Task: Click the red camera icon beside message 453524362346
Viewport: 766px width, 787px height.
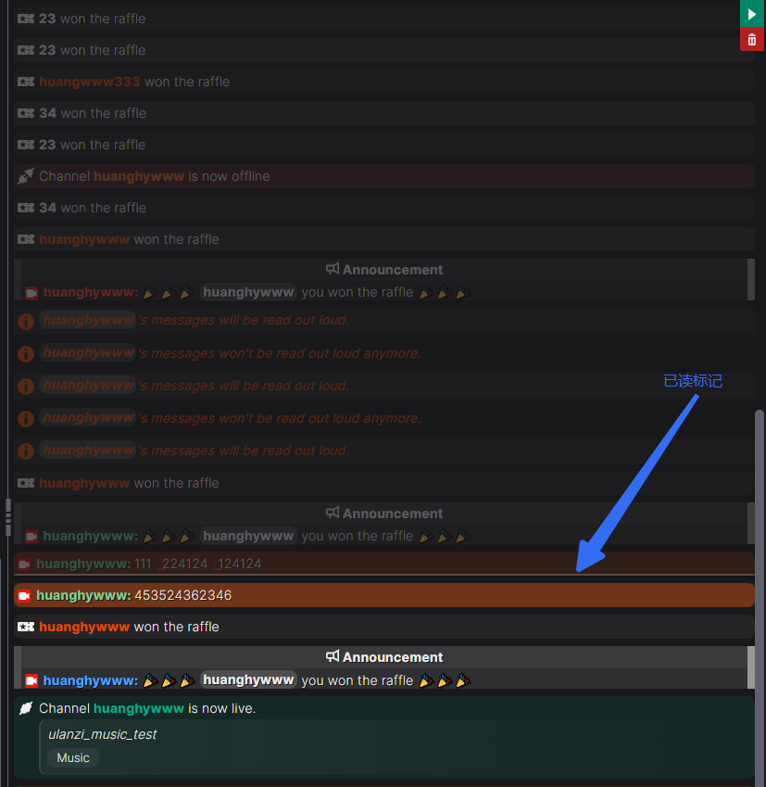Action: 25,595
